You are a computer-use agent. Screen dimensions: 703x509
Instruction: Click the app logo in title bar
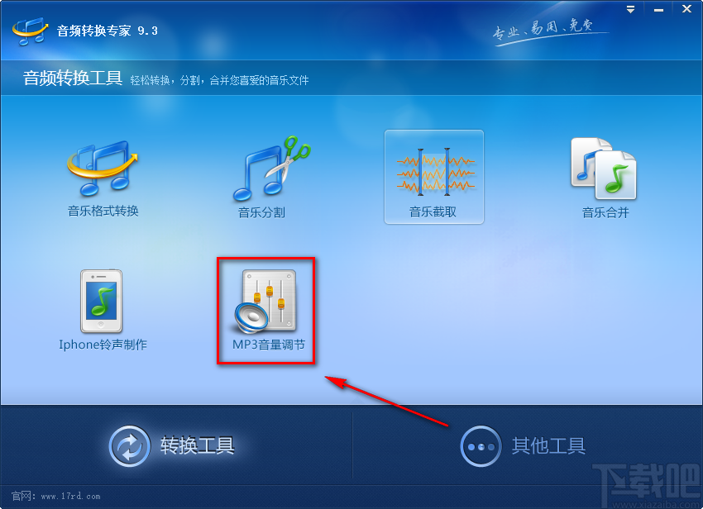pos(30,31)
